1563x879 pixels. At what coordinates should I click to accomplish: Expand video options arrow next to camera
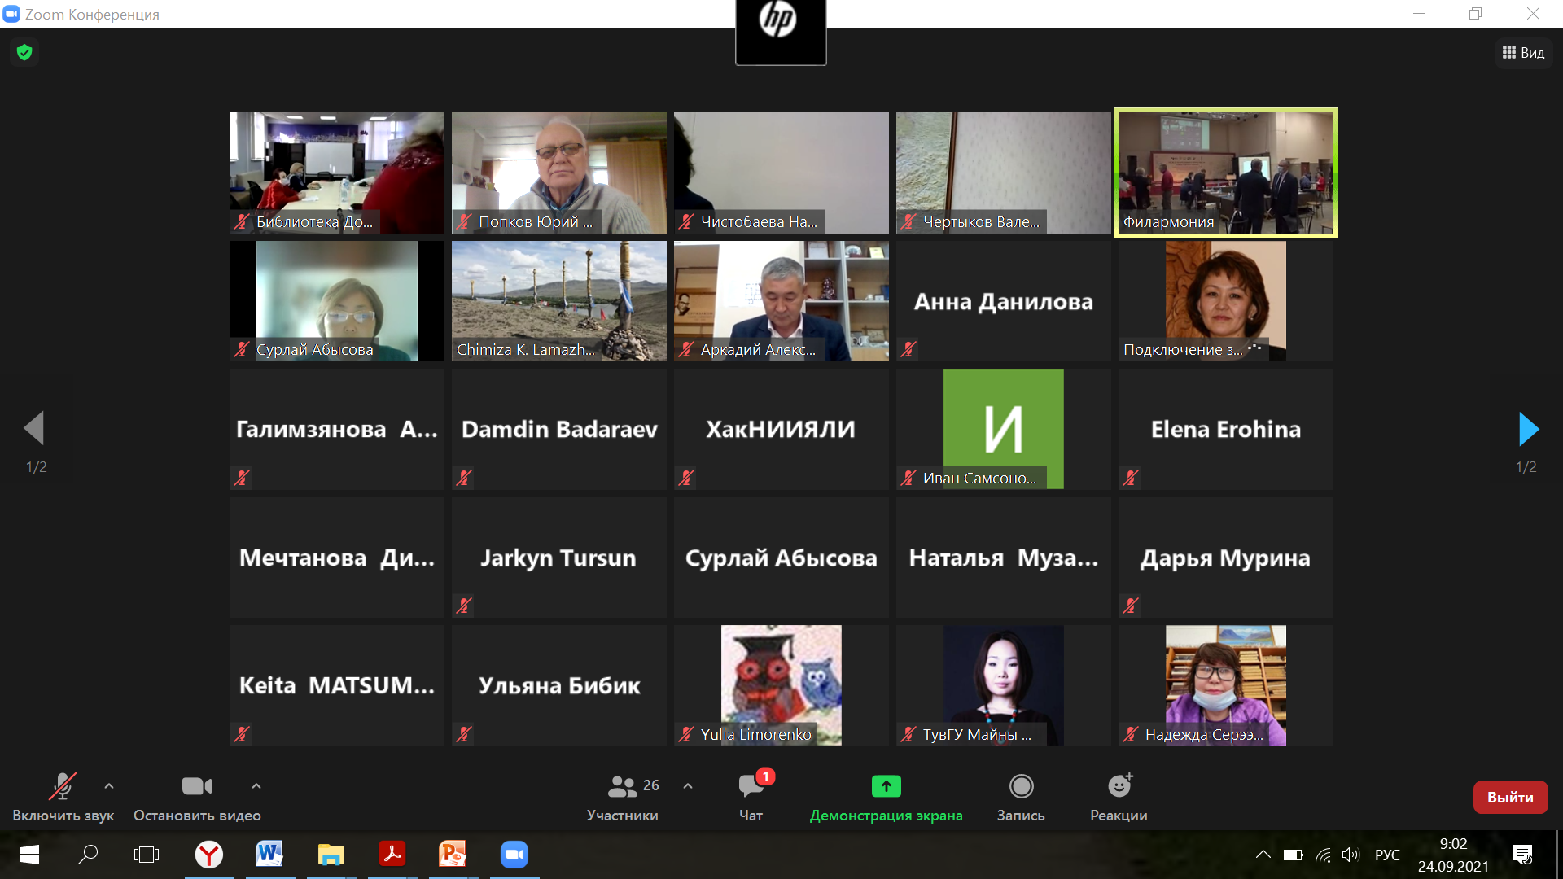click(x=256, y=786)
